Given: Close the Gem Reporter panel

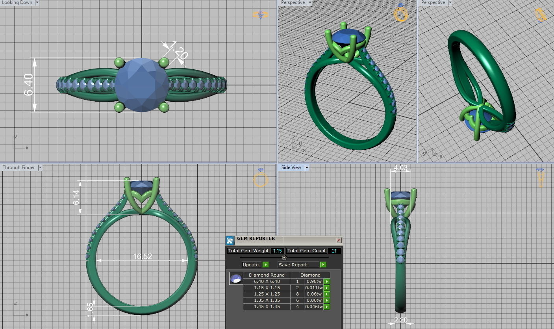Looking at the screenshot, I should pyautogui.click(x=339, y=240).
